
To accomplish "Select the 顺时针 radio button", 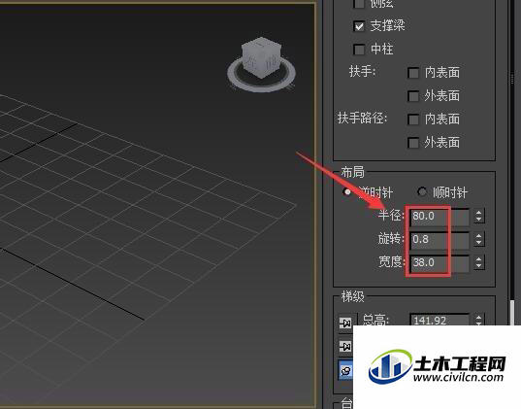I will pos(422,191).
